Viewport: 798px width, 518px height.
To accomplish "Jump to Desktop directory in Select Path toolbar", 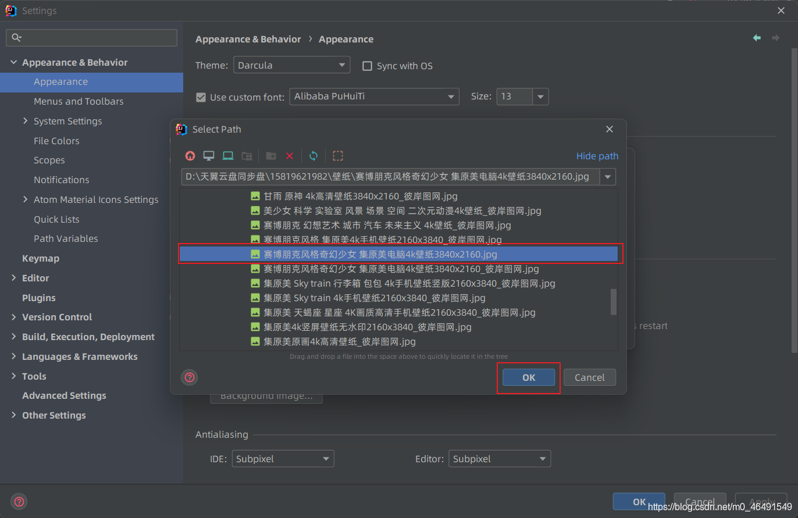I will [209, 156].
